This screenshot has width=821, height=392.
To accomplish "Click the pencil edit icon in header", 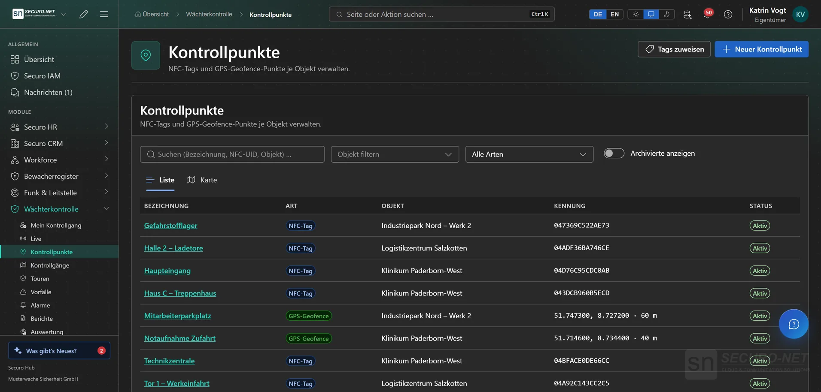I will pyautogui.click(x=84, y=14).
